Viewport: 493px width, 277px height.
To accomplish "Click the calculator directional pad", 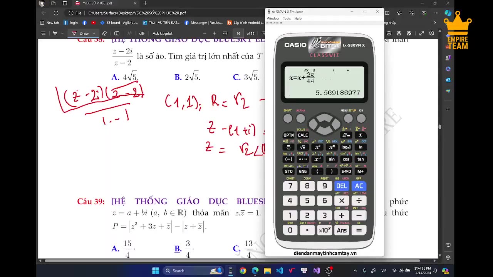I will click(x=324, y=123).
